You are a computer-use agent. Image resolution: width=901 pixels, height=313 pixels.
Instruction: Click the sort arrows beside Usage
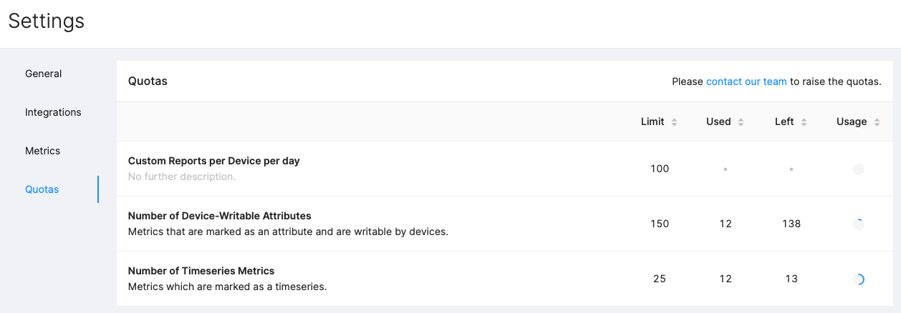(876, 122)
